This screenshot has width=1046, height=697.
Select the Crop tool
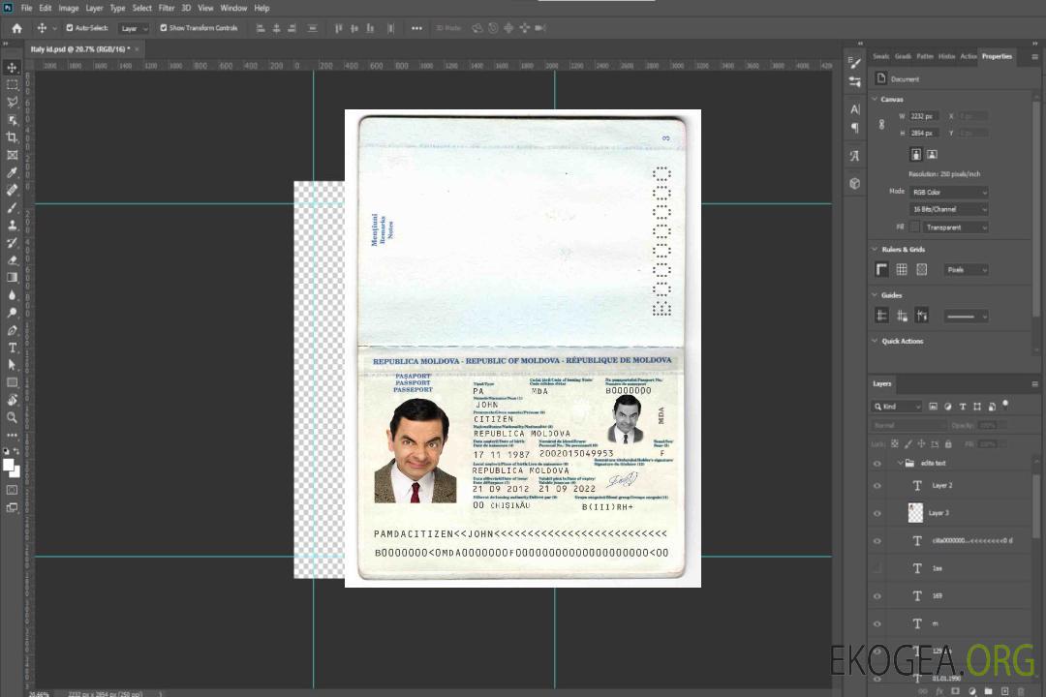[12, 137]
